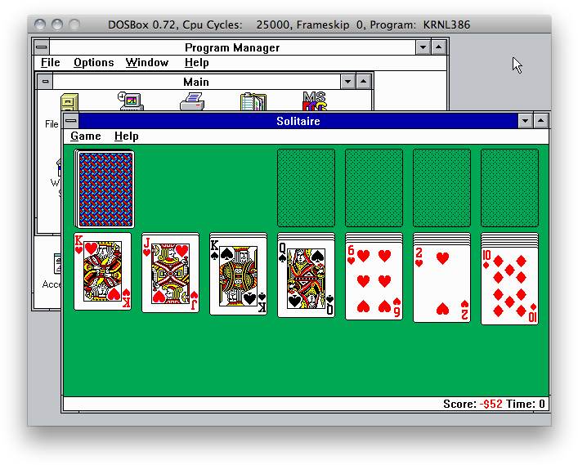Click the second empty foundation slot
This screenshot has height=465, width=578.
coord(374,188)
